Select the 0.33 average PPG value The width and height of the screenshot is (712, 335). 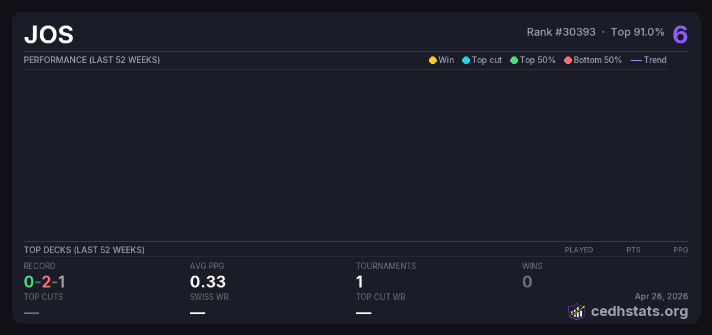click(208, 282)
